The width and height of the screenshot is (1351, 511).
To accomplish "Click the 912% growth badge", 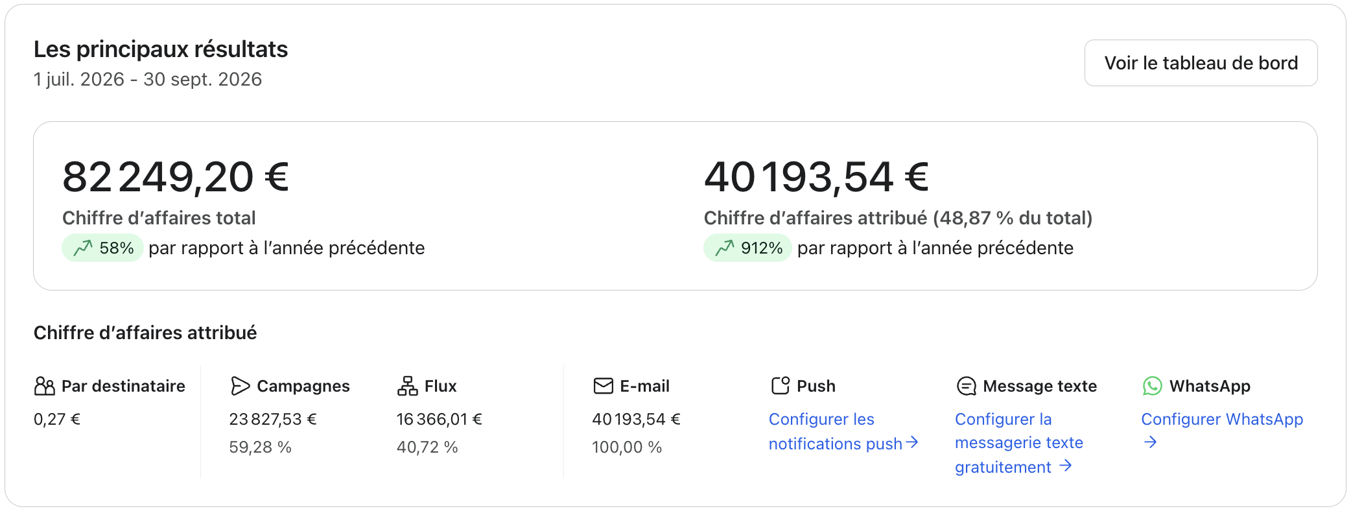I will click(747, 248).
